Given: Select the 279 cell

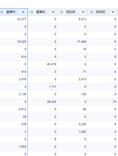Looking at the screenshot, I should tap(14, 124).
